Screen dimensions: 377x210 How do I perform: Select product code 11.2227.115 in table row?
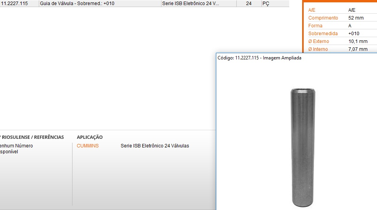[14, 4]
